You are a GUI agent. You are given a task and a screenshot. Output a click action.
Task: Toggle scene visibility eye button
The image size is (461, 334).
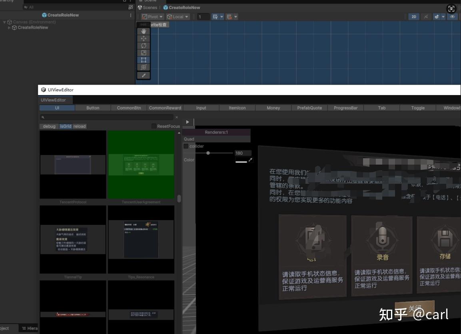click(452, 17)
